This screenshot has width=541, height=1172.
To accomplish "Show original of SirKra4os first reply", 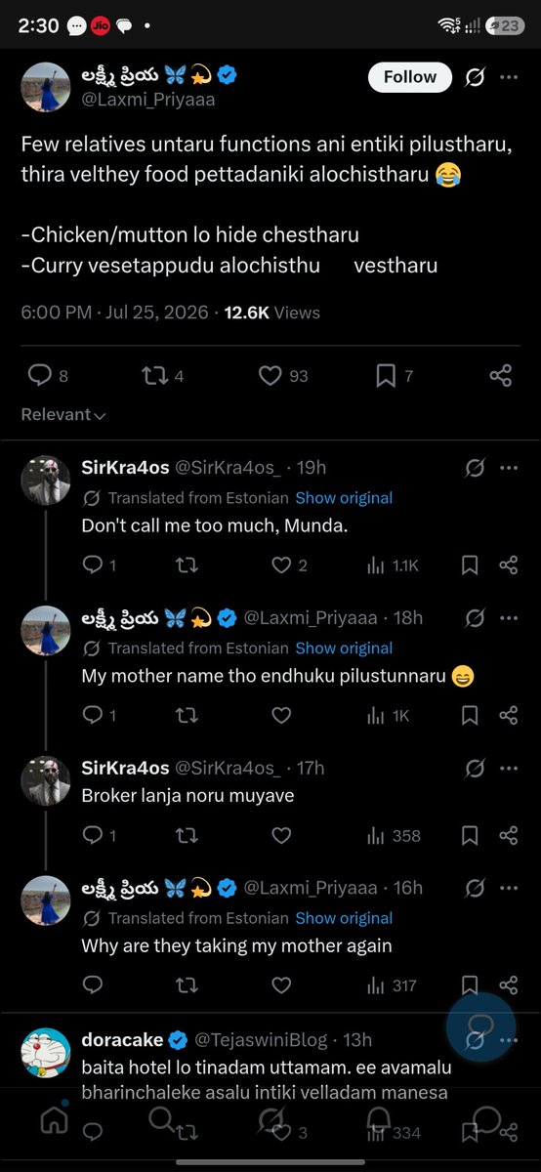I will coord(344,497).
